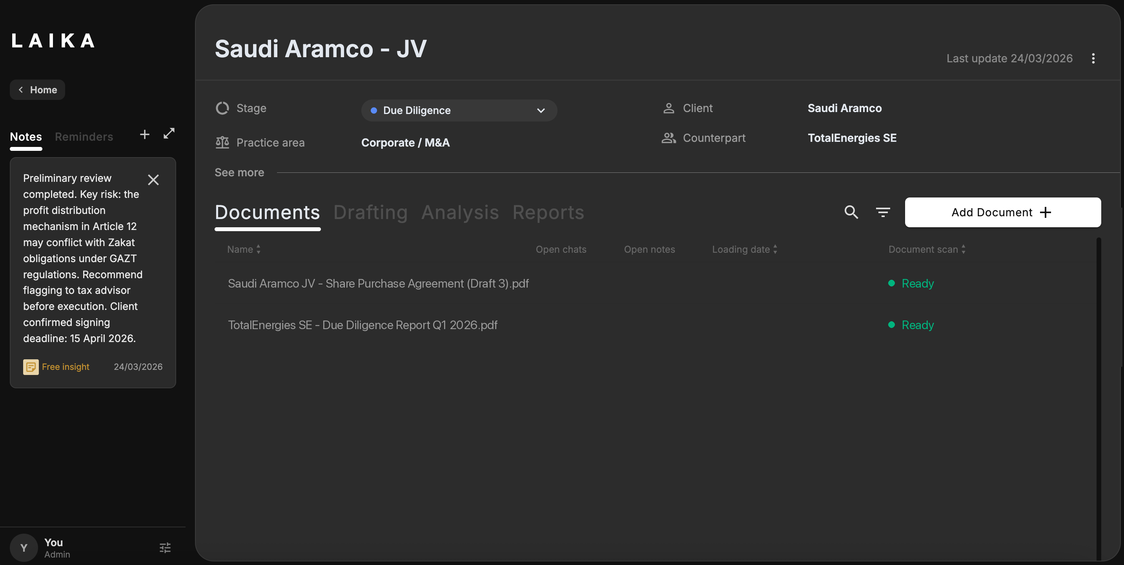Open the search icon above the document list
The height and width of the screenshot is (565, 1124).
(x=851, y=212)
